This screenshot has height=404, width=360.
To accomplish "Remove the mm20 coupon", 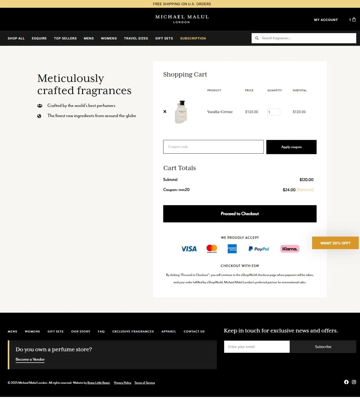I will [x=305, y=190].
